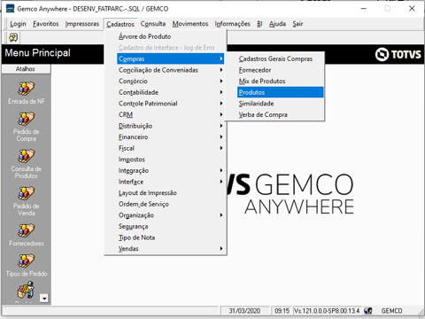Open the Tipos de Pedido shortcut icon
The height and width of the screenshot is (319, 425).
click(26, 261)
